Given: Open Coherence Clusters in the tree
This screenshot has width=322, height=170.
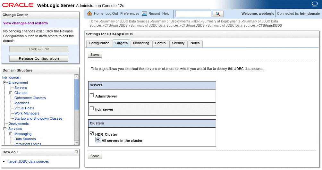Looking at the screenshot, I should click(x=30, y=98).
